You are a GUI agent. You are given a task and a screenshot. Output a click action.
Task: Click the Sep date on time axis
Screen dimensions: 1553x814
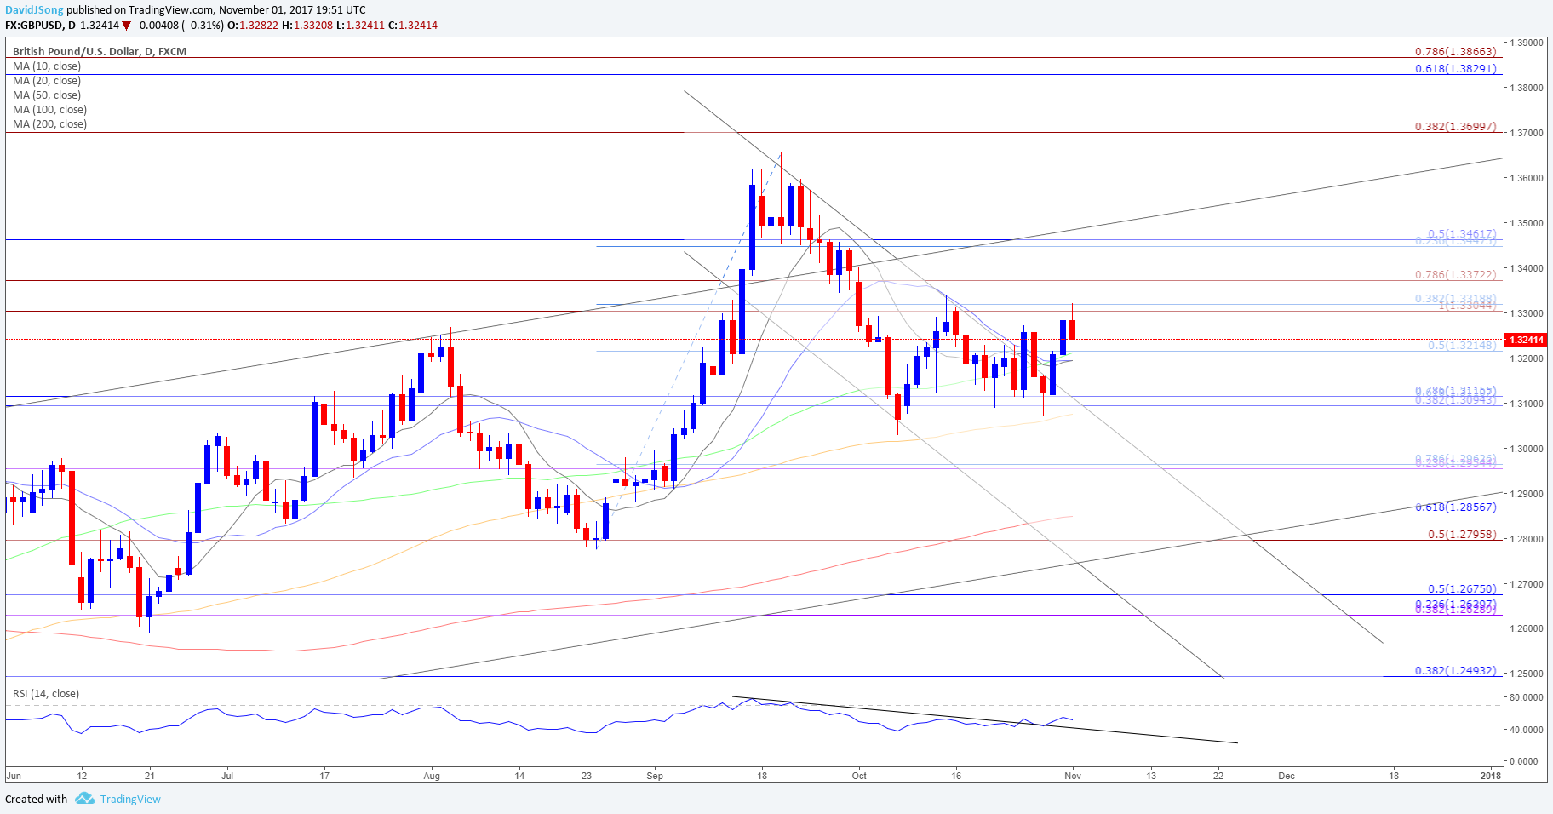(655, 776)
